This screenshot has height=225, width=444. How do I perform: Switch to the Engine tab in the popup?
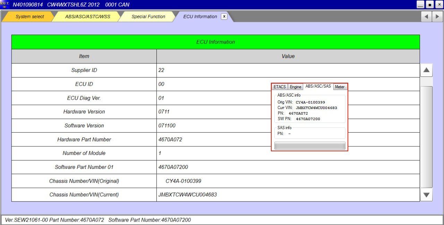(x=296, y=87)
